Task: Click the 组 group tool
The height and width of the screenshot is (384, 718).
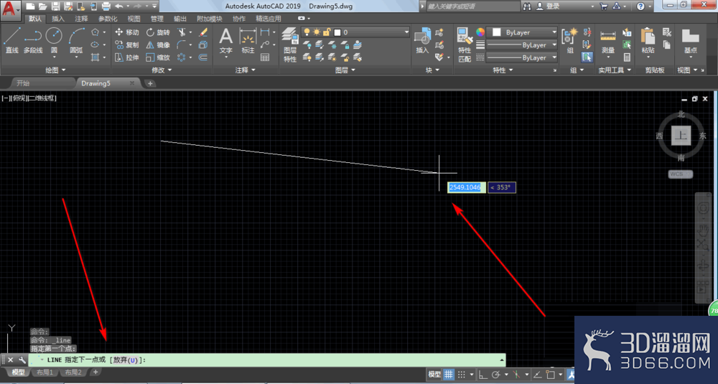Action: [570, 41]
